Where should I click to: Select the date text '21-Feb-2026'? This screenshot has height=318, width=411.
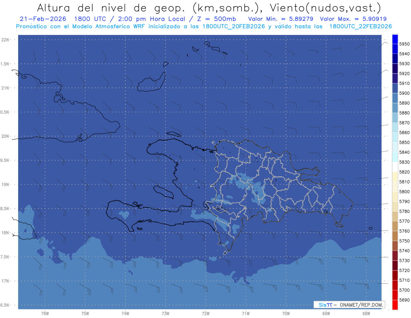point(42,19)
